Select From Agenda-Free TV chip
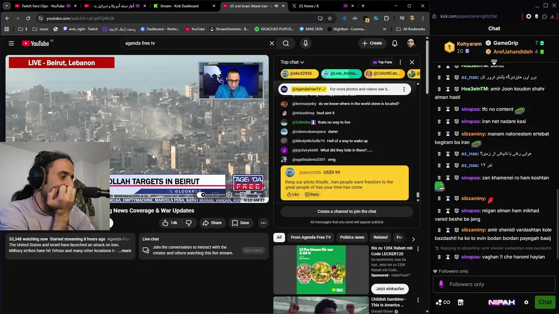Image resolution: width=559 pixels, height=314 pixels. (311, 237)
